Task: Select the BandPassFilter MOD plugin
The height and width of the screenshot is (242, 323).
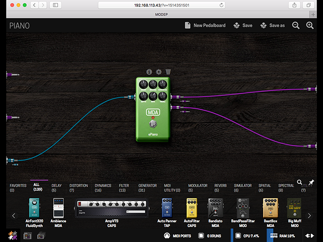Action: 243,213
